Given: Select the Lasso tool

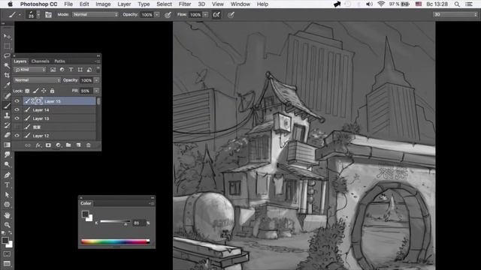Looking at the screenshot, I should click(7, 55).
